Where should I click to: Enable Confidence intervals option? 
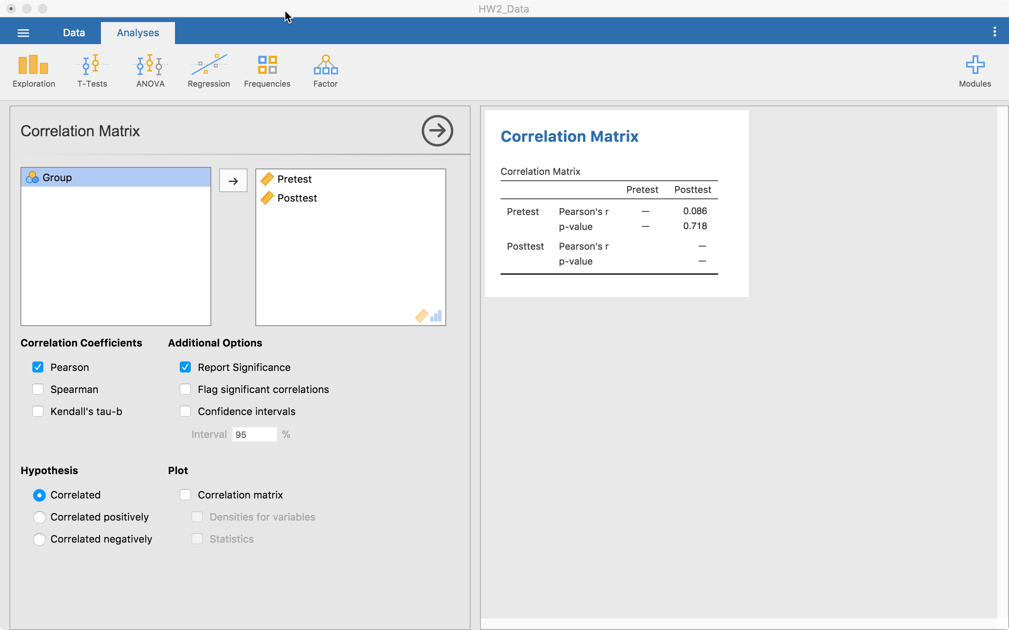pyautogui.click(x=185, y=411)
